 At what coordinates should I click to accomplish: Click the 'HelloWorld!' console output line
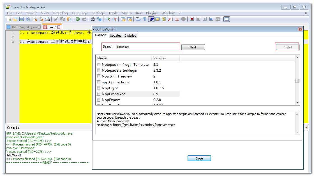[x=13, y=155]
